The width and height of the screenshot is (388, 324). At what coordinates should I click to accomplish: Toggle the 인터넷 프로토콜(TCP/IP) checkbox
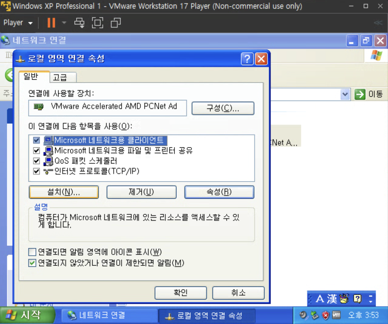[36, 171]
